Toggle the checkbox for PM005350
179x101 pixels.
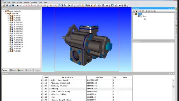tap(10, 49)
